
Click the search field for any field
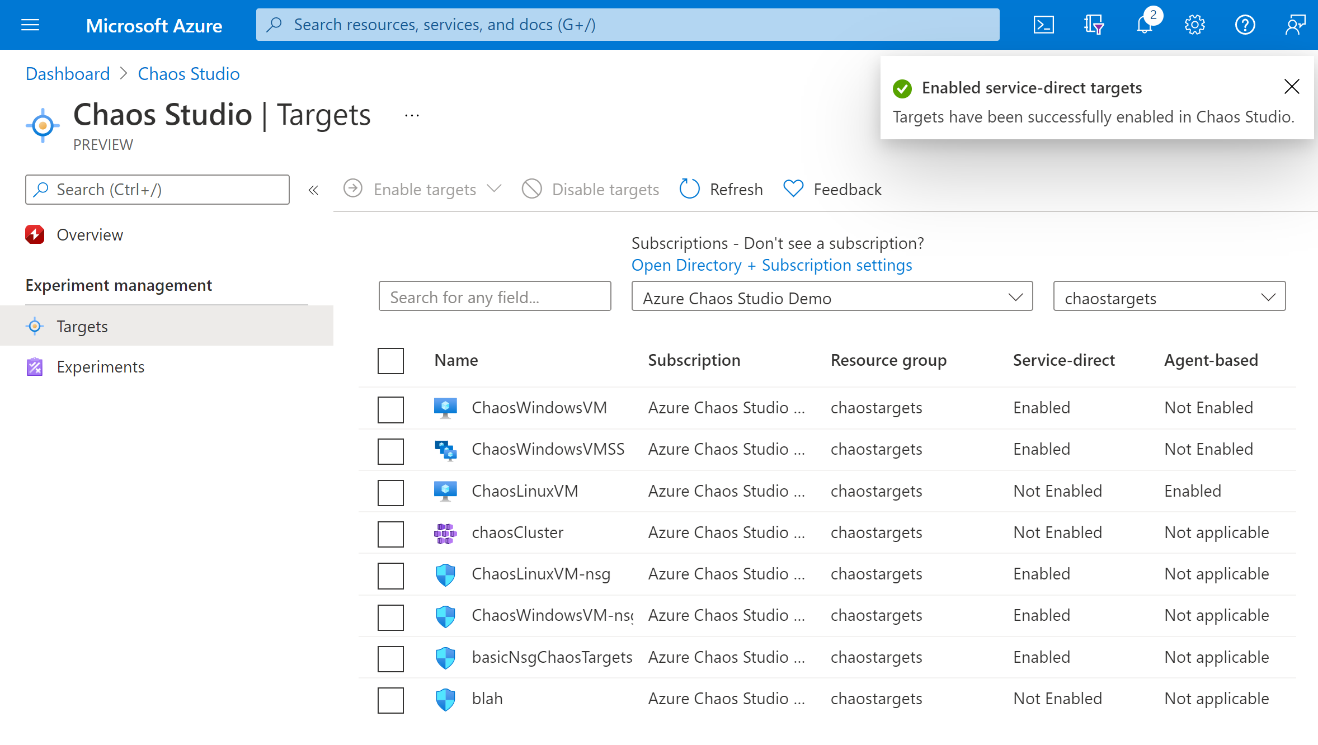pyautogui.click(x=496, y=297)
